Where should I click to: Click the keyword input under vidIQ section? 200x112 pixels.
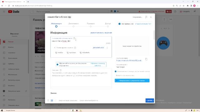132,75
